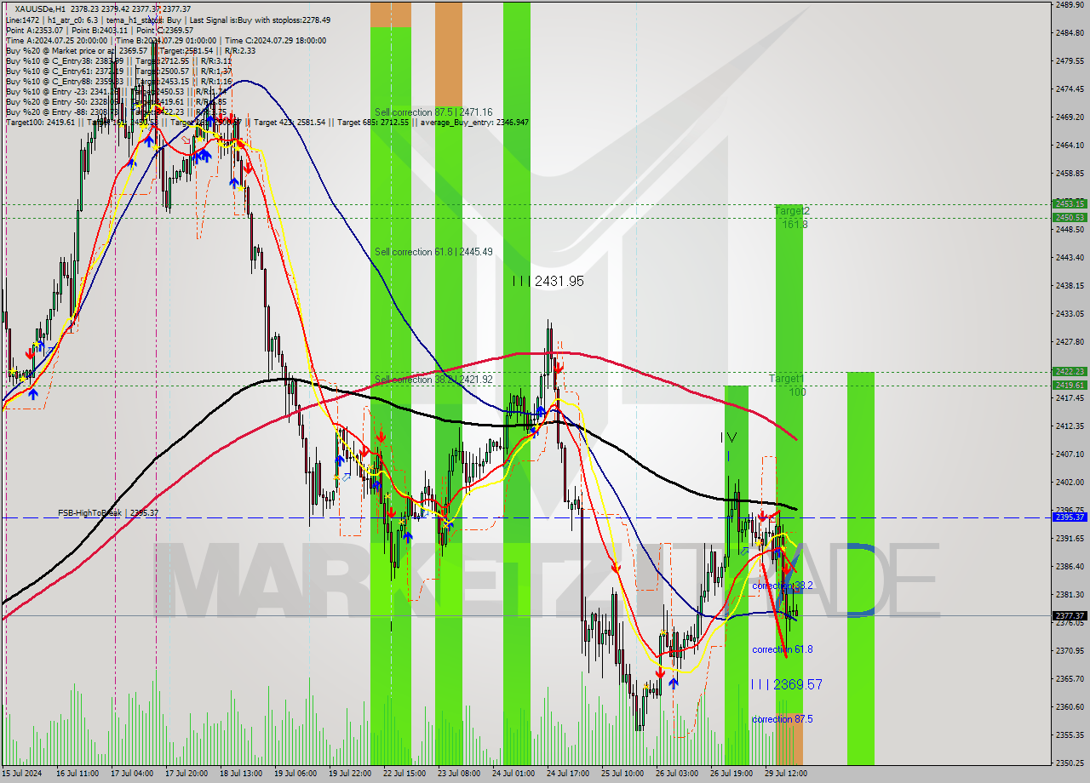Click the blue 'correction 61.8' label

pyautogui.click(x=783, y=649)
